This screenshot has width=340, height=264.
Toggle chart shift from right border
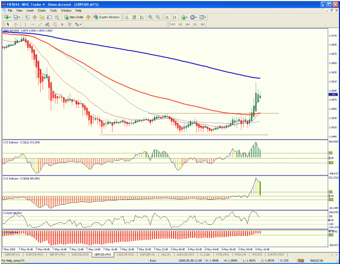pos(174,17)
